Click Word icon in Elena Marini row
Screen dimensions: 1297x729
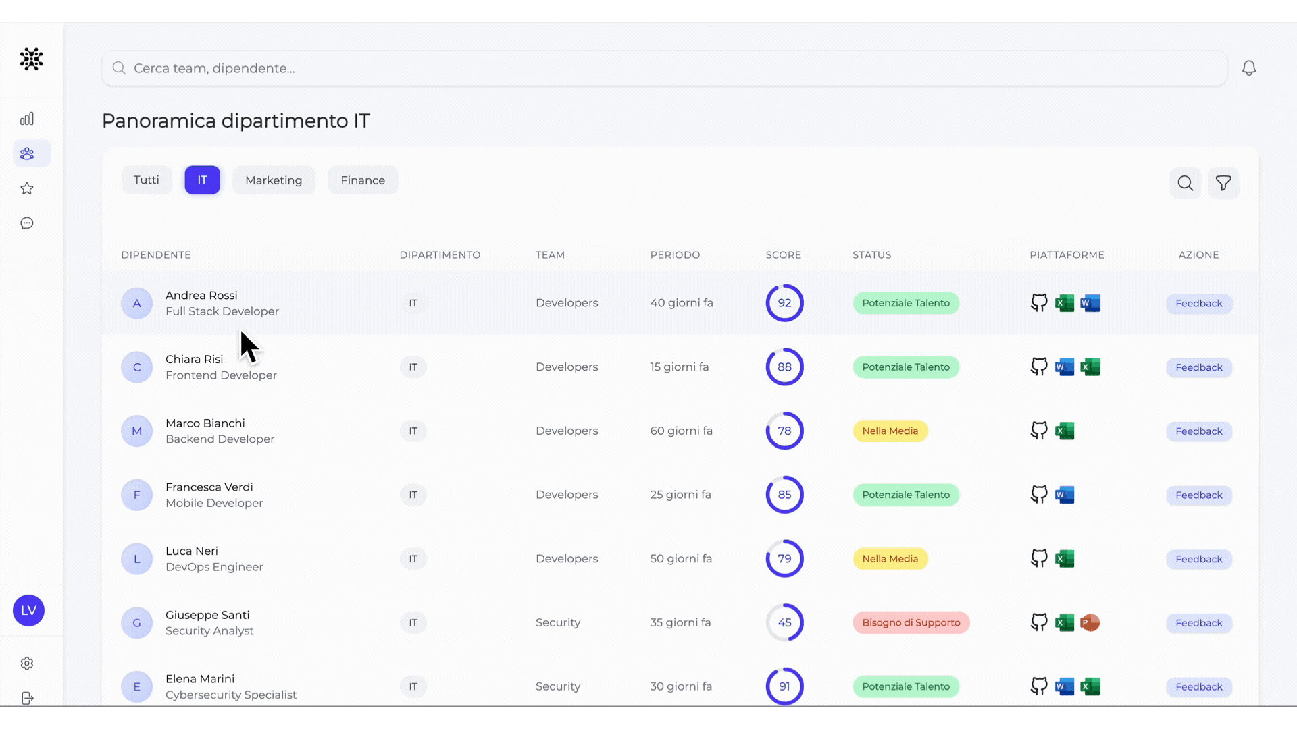point(1065,686)
